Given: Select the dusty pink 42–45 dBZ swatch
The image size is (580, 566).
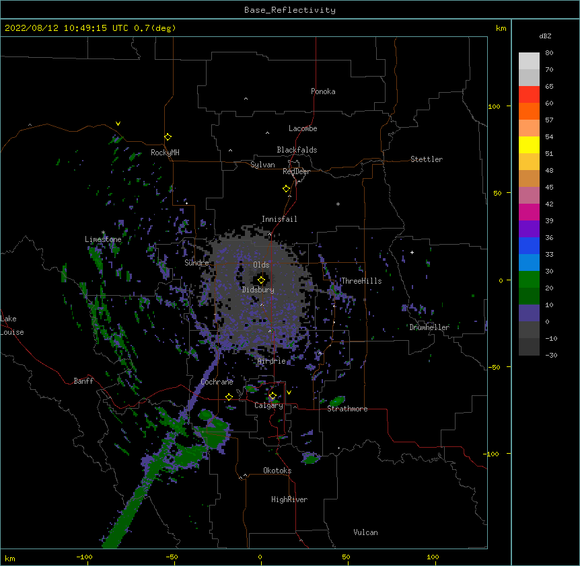Looking at the screenshot, I should coord(529,196).
